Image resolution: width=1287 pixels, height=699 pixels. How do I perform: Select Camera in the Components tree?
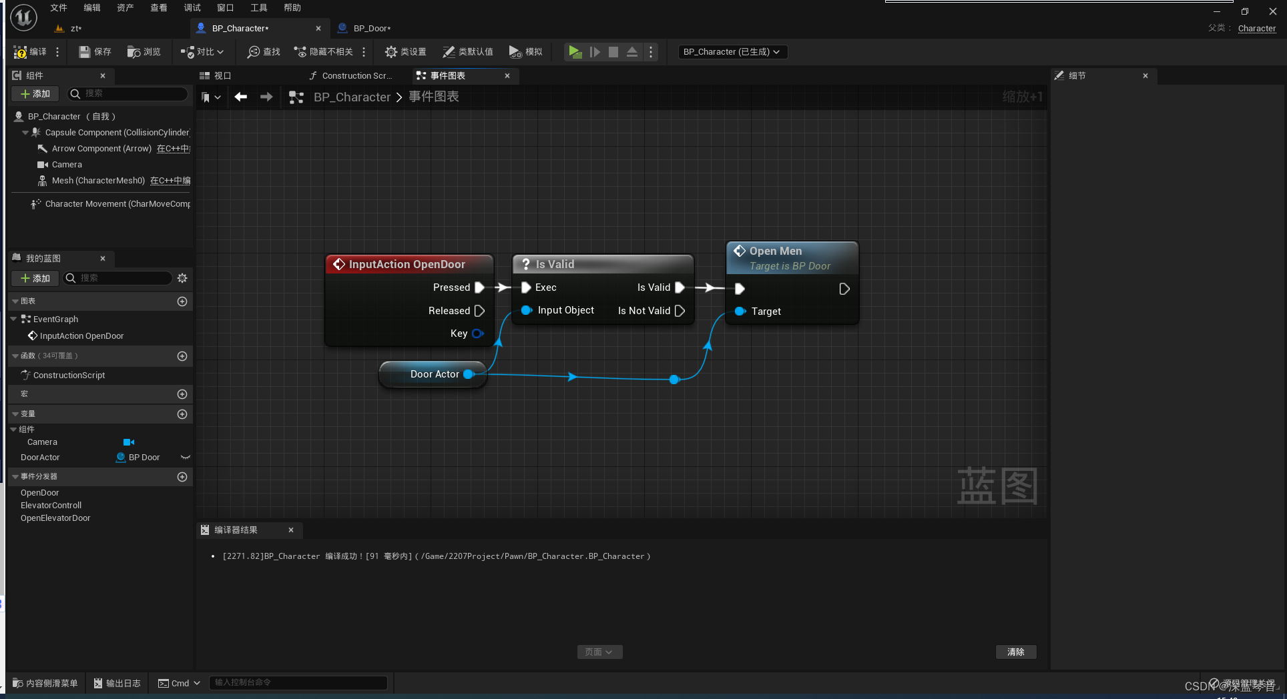(67, 164)
